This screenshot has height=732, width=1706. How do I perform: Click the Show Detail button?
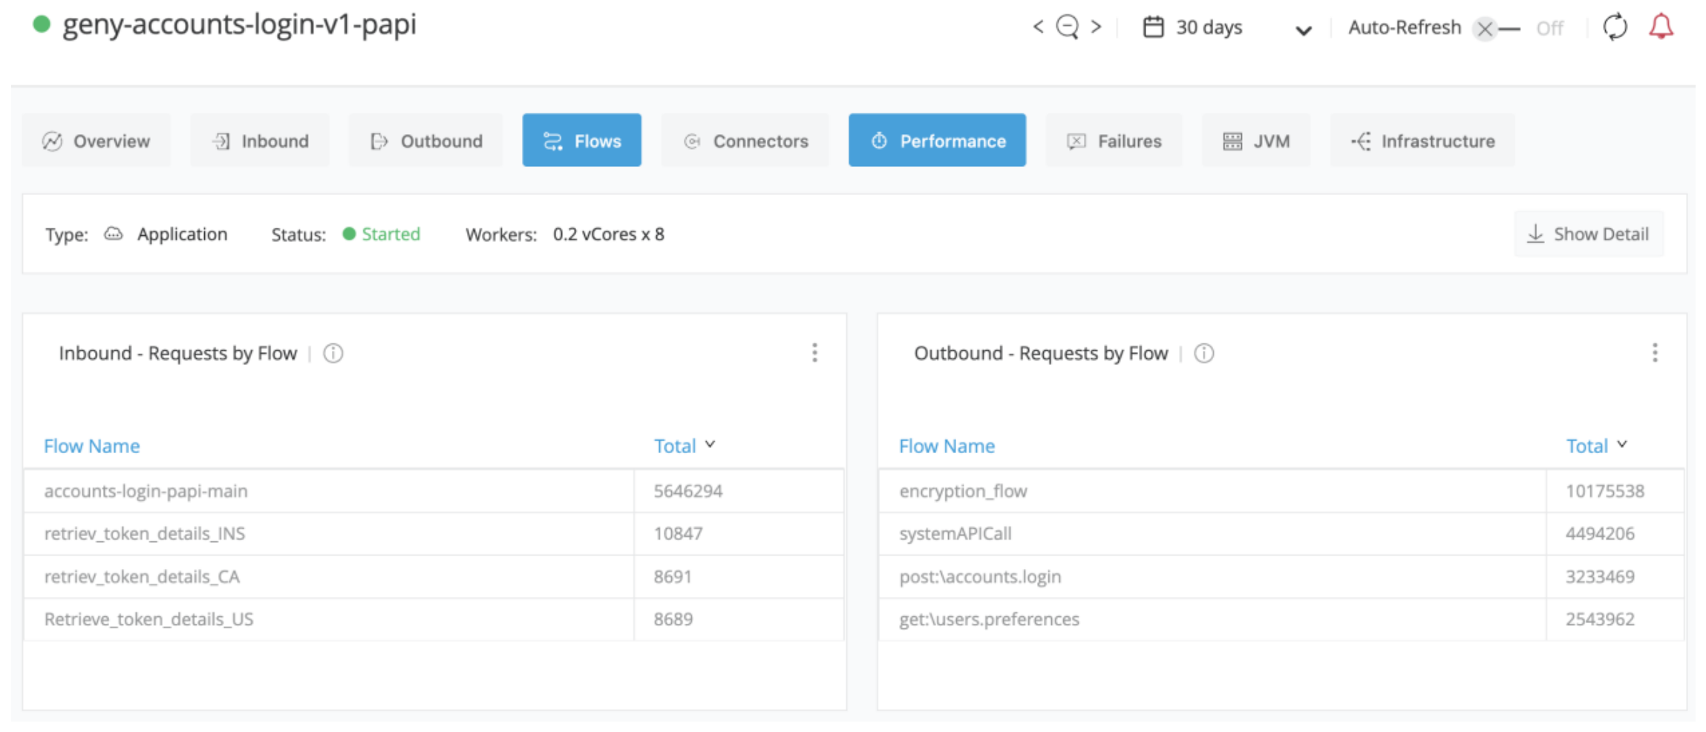(x=1589, y=234)
